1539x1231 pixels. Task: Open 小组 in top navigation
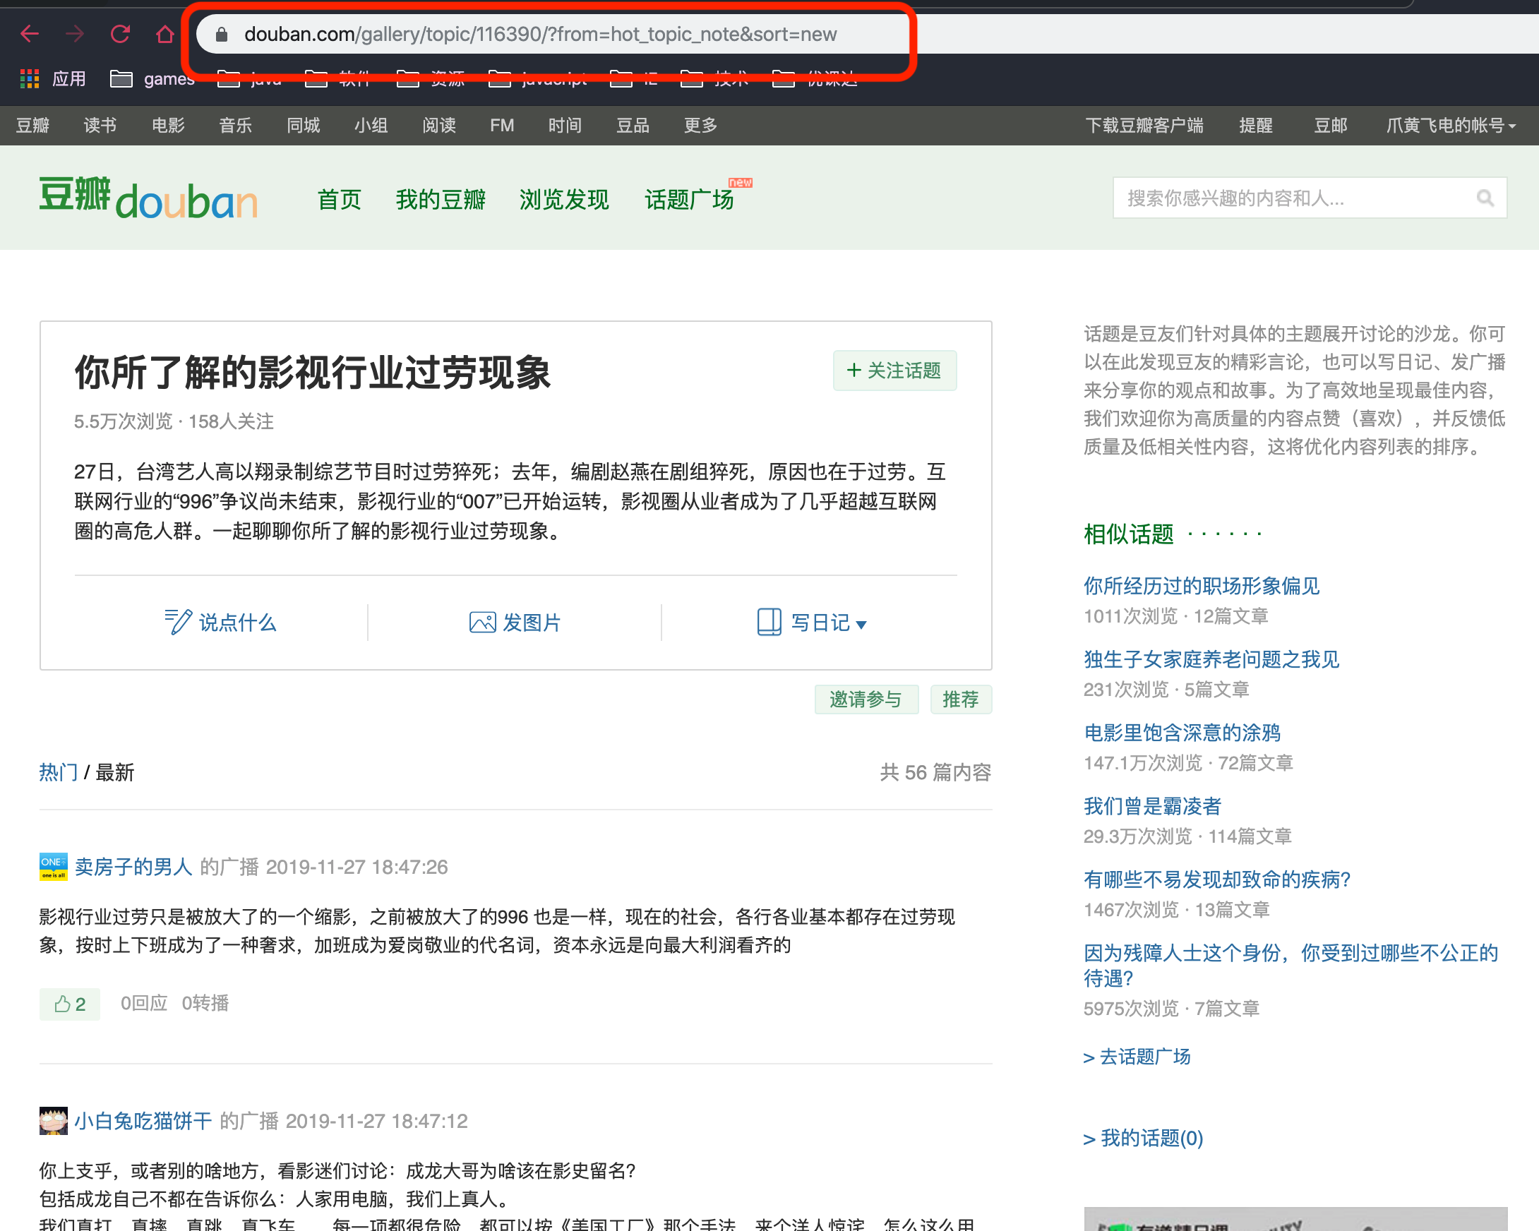click(371, 126)
